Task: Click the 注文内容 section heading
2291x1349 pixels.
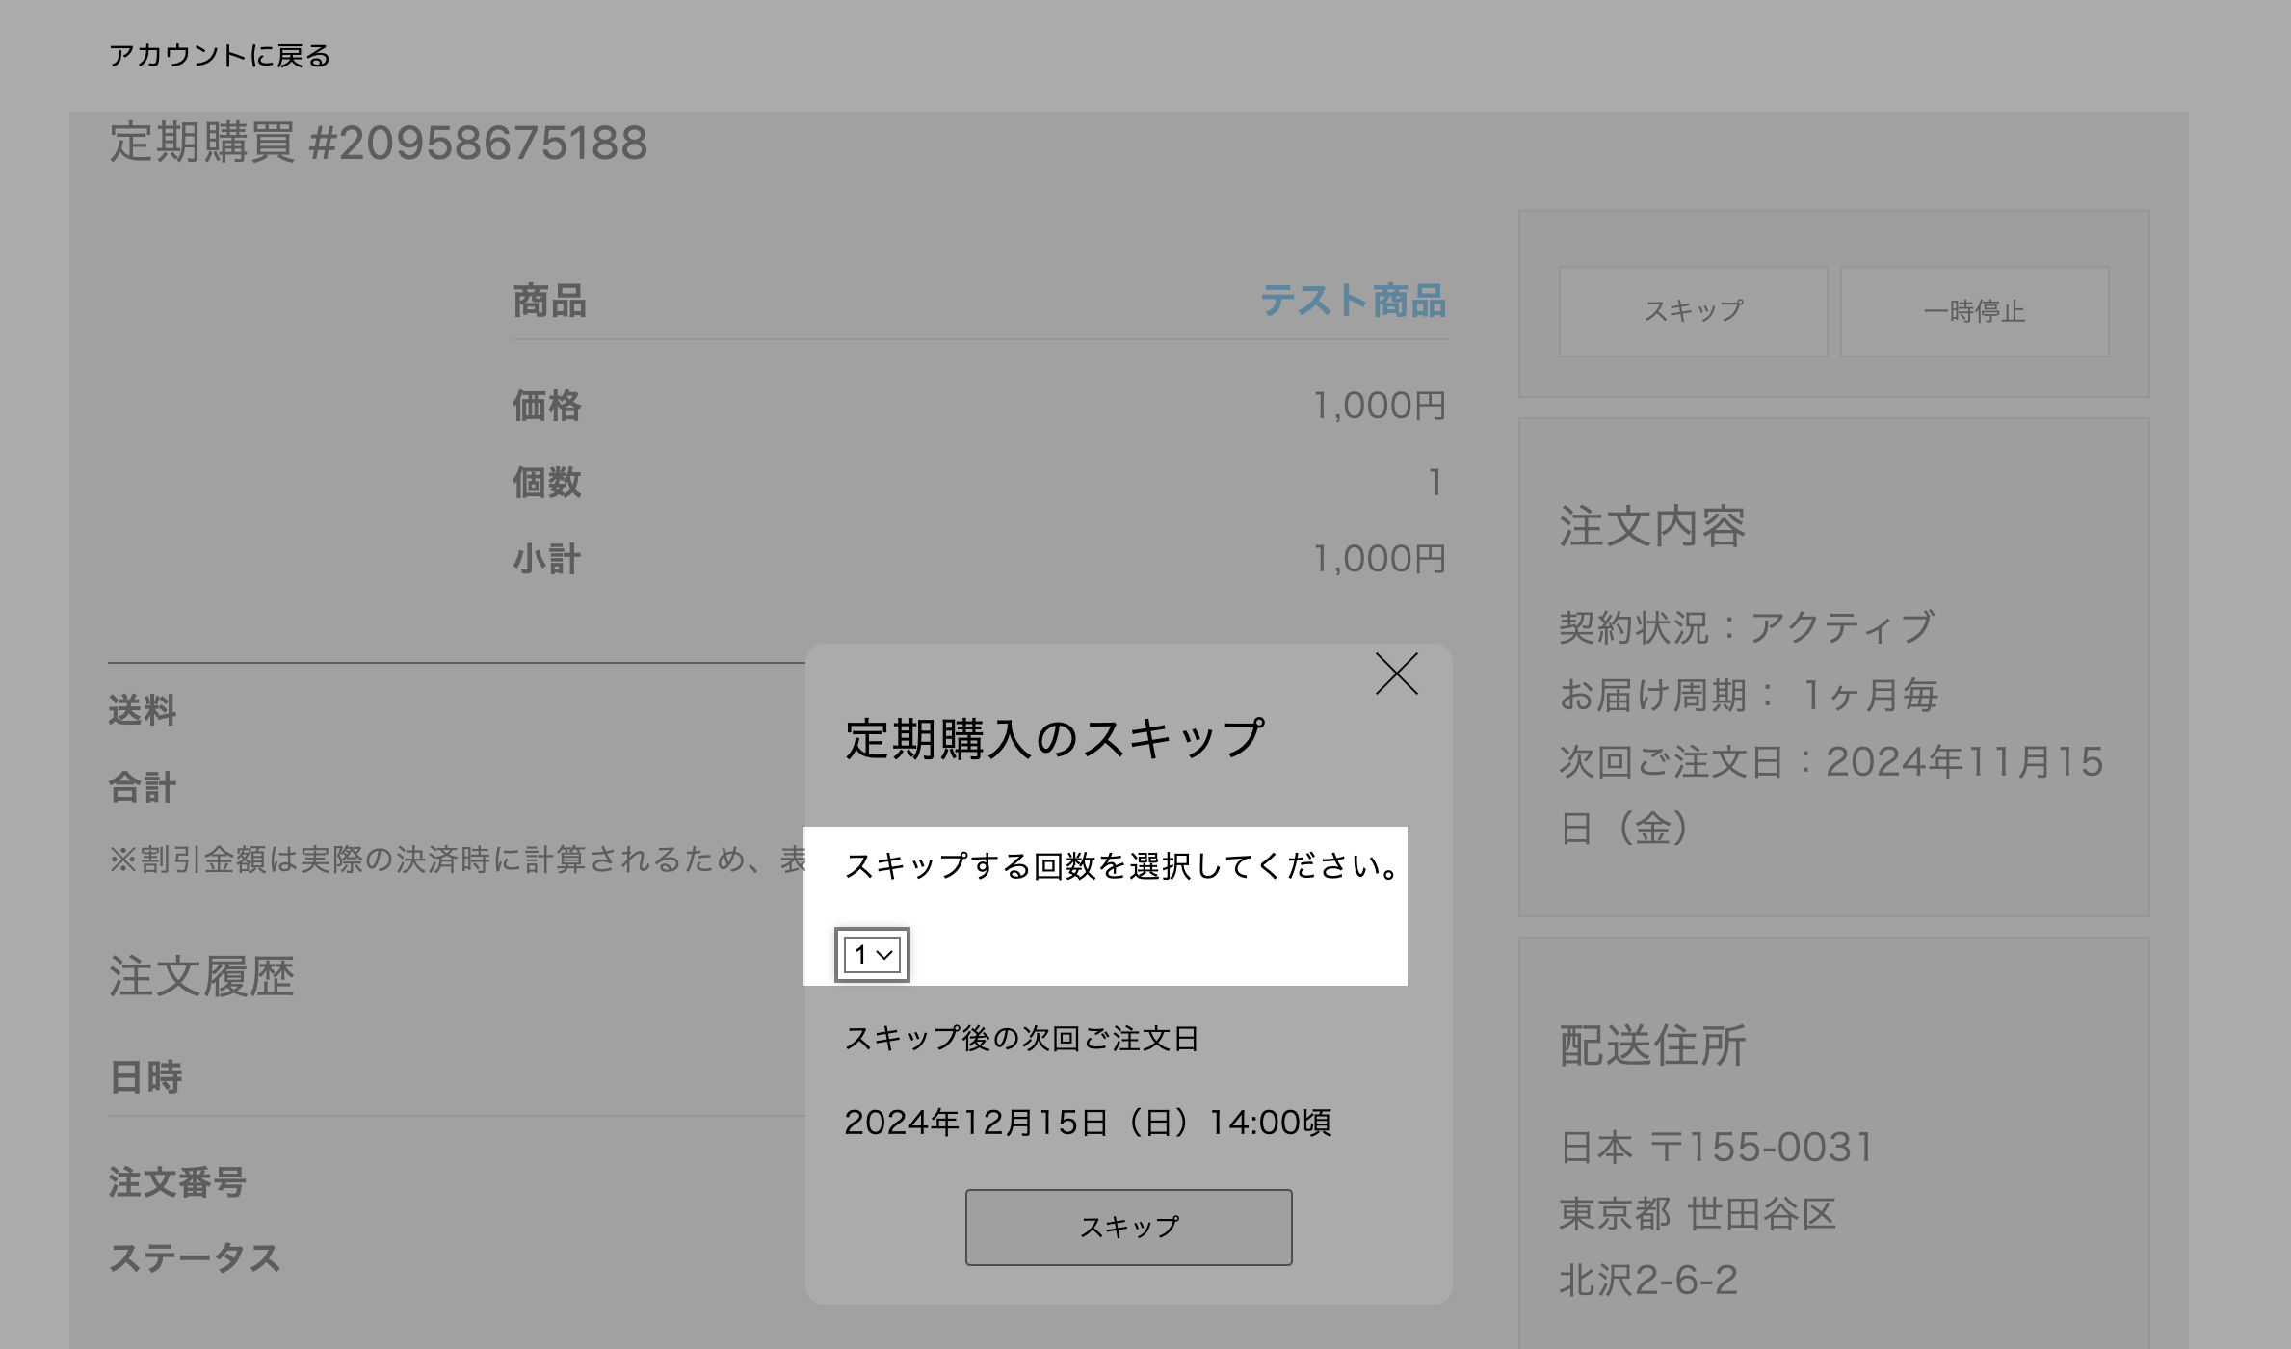Action: pos(1651,527)
